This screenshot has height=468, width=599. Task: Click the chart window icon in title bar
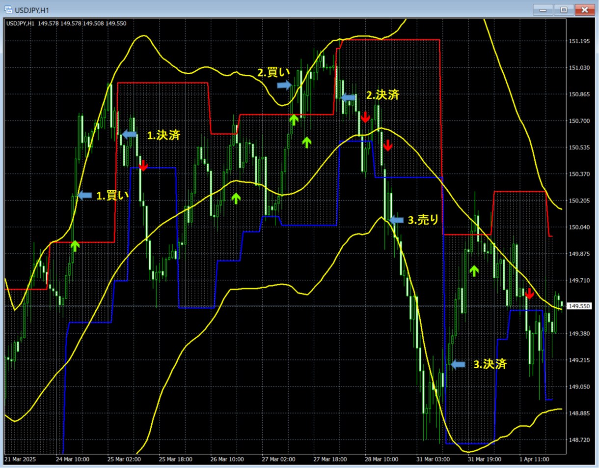pyautogui.click(x=9, y=9)
